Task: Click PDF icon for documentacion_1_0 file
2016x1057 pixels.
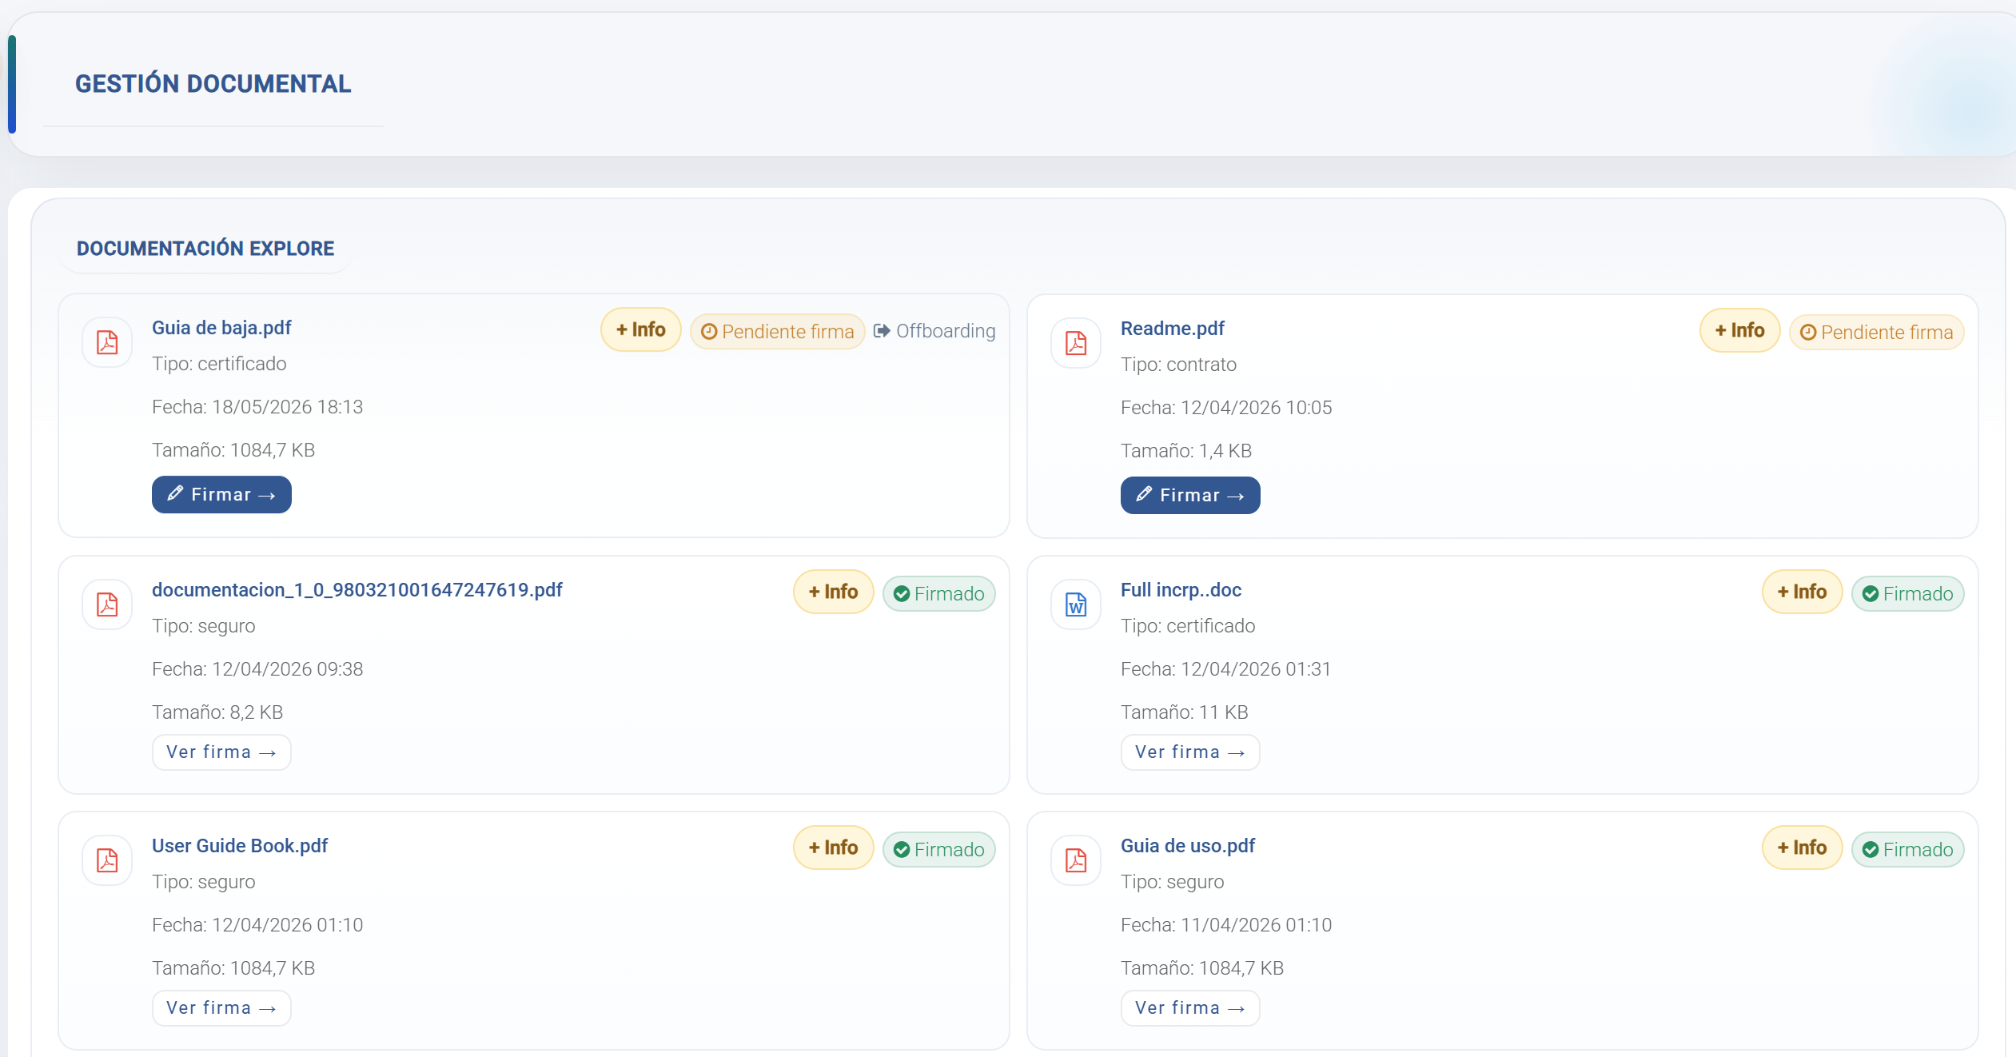Action: pos(107,604)
